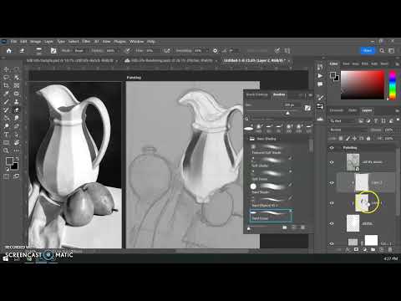Image resolution: width=401 pixels, height=301 pixels.
Task: Open the brush preset picker dropdown
Action: tap(39, 51)
